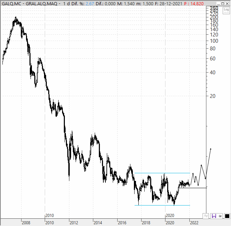This screenshot has width=231, height=226.
Task: Click the blue percent difference 2,67
Action: click(x=90, y=3)
